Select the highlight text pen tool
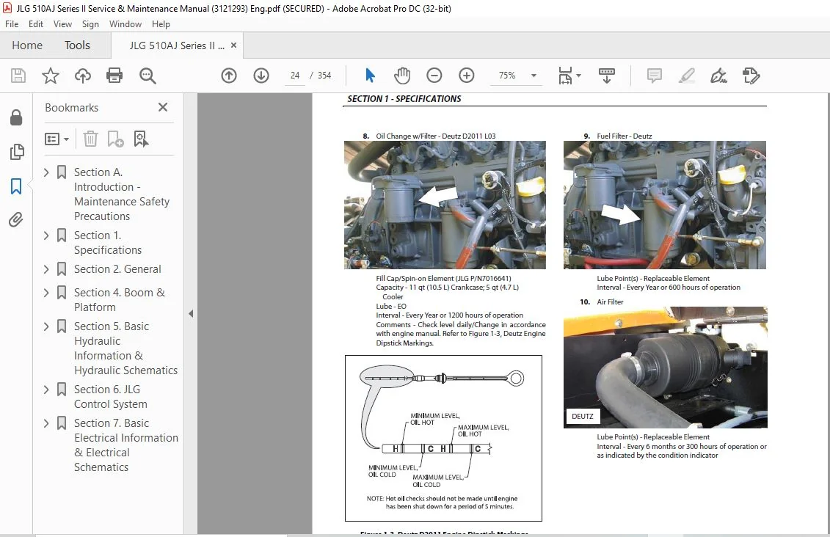The image size is (830, 537). pyautogui.click(x=687, y=76)
